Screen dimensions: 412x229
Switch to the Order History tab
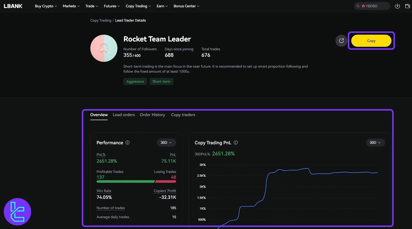tap(152, 115)
